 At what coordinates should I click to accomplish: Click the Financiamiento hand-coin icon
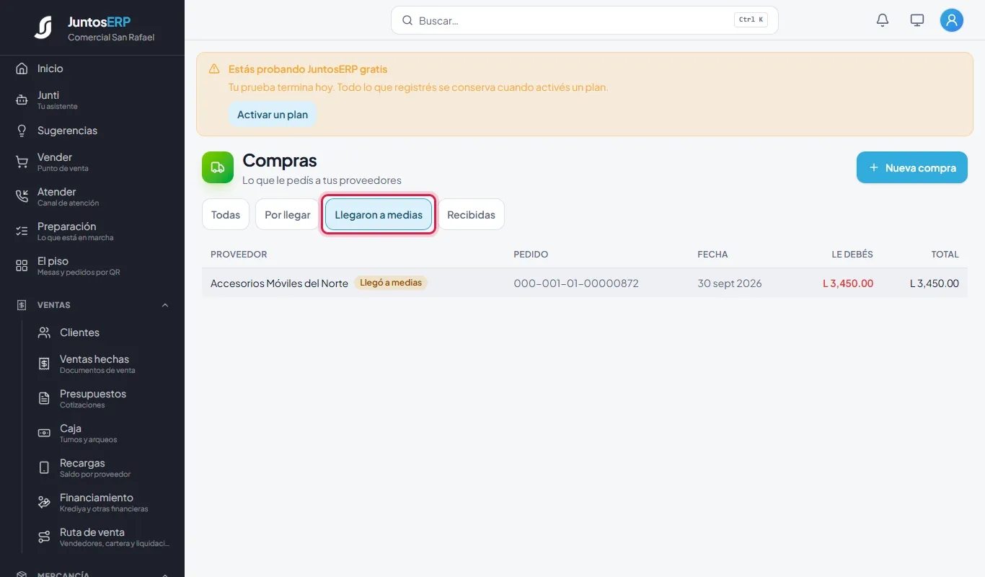[44, 503]
